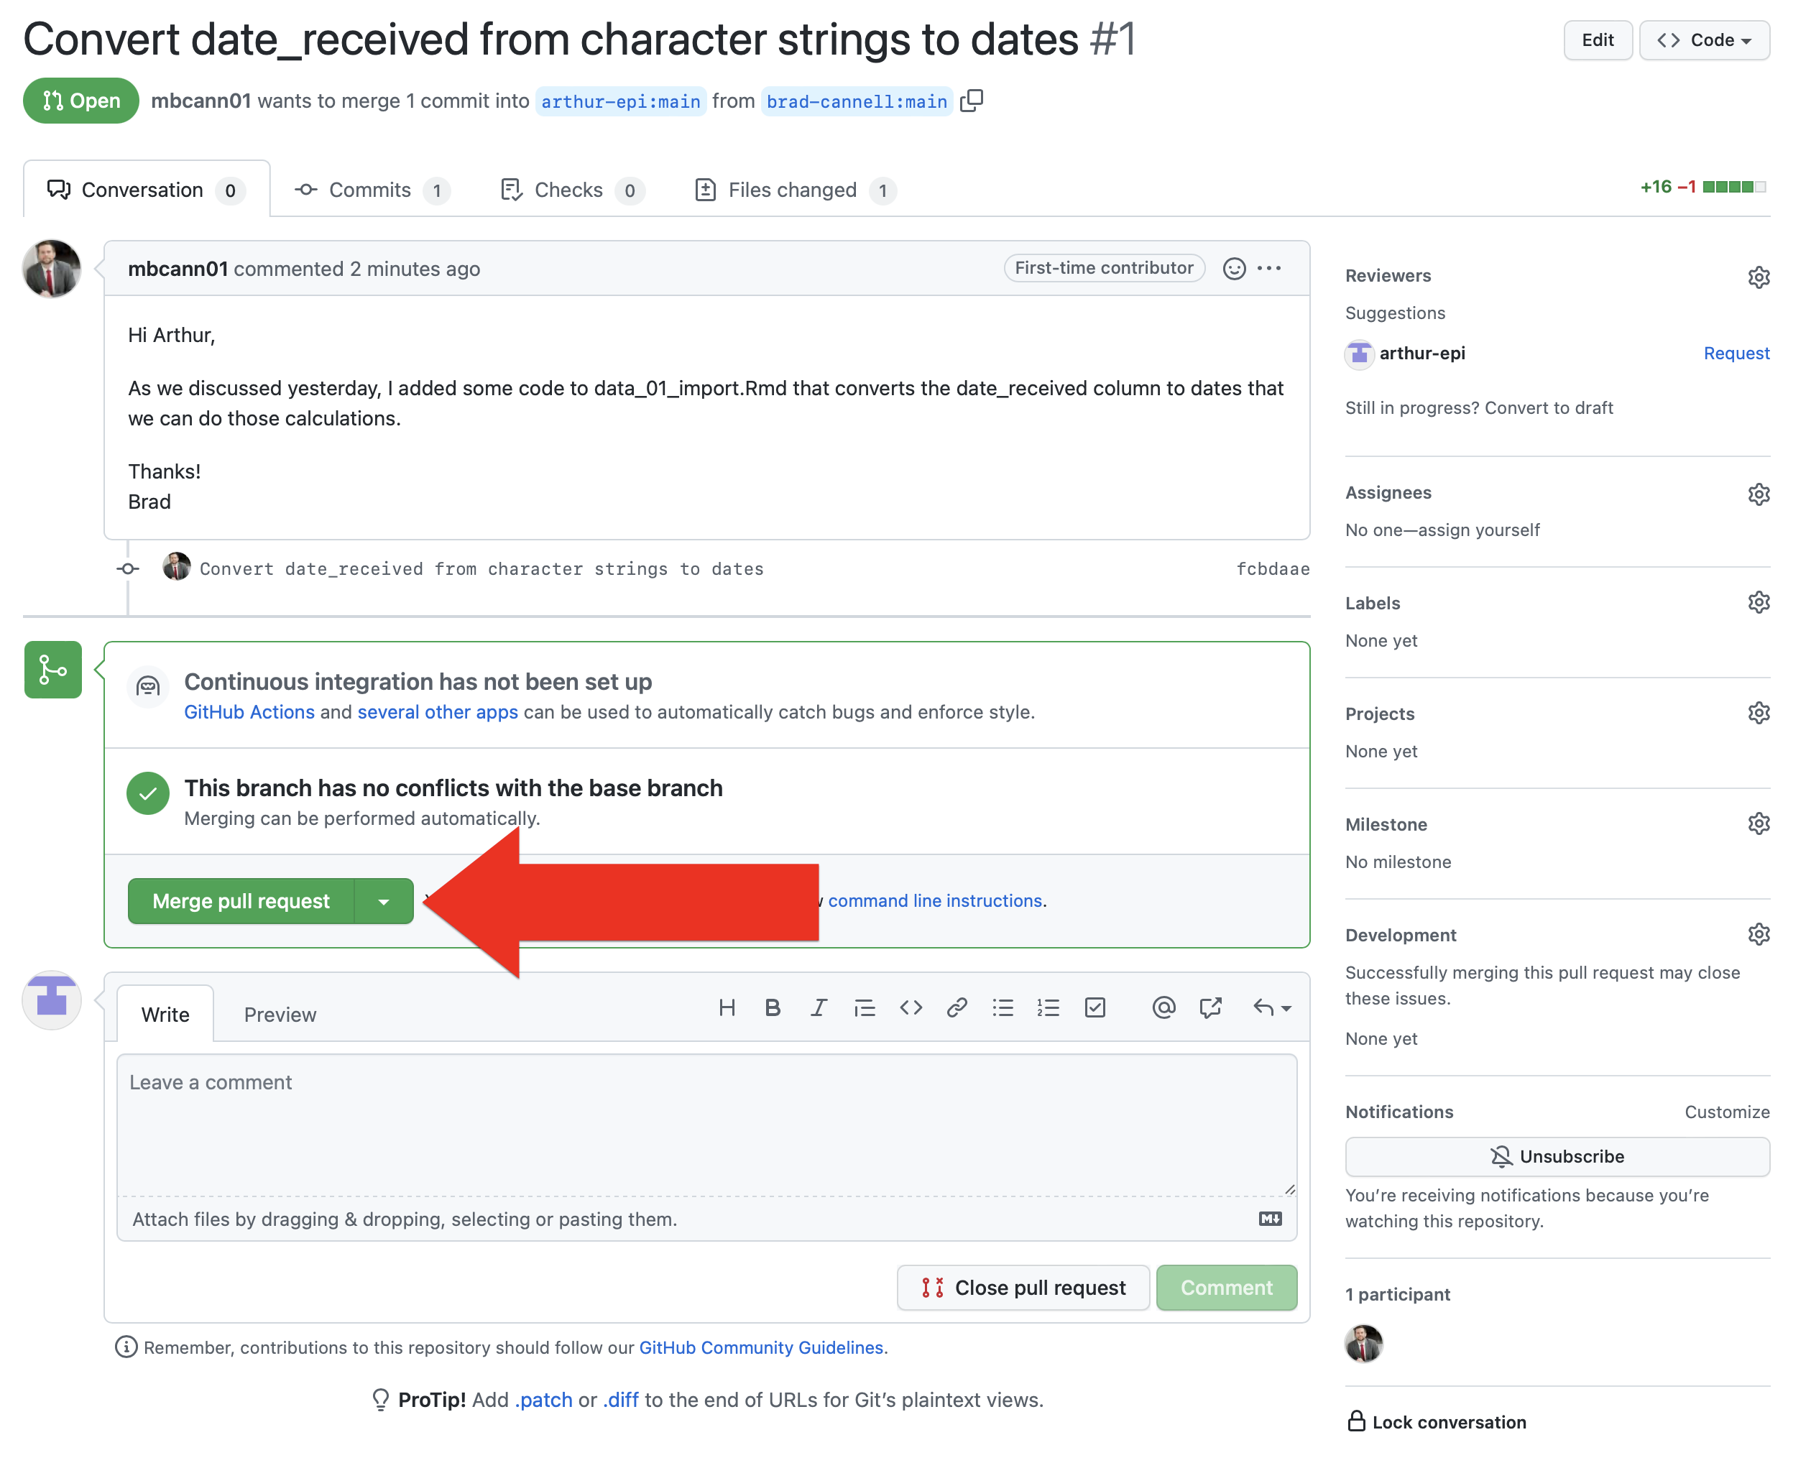Click the Merge pull request button

click(241, 901)
